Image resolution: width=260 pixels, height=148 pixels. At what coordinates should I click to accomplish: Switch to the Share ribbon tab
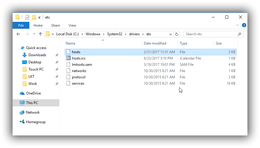pyautogui.click(x=55, y=25)
